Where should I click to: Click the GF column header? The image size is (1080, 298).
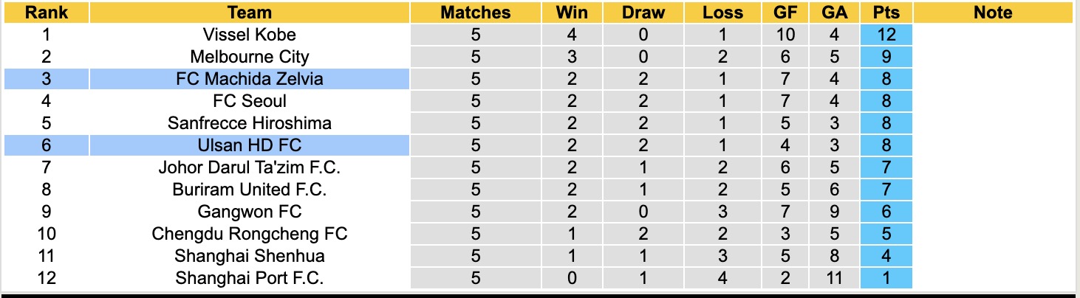tap(786, 13)
